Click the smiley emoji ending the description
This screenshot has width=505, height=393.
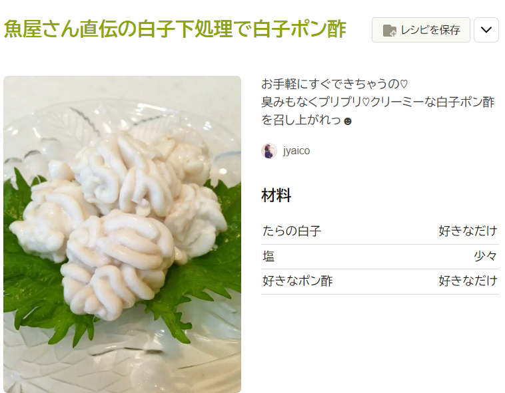[x=348, y=122]
